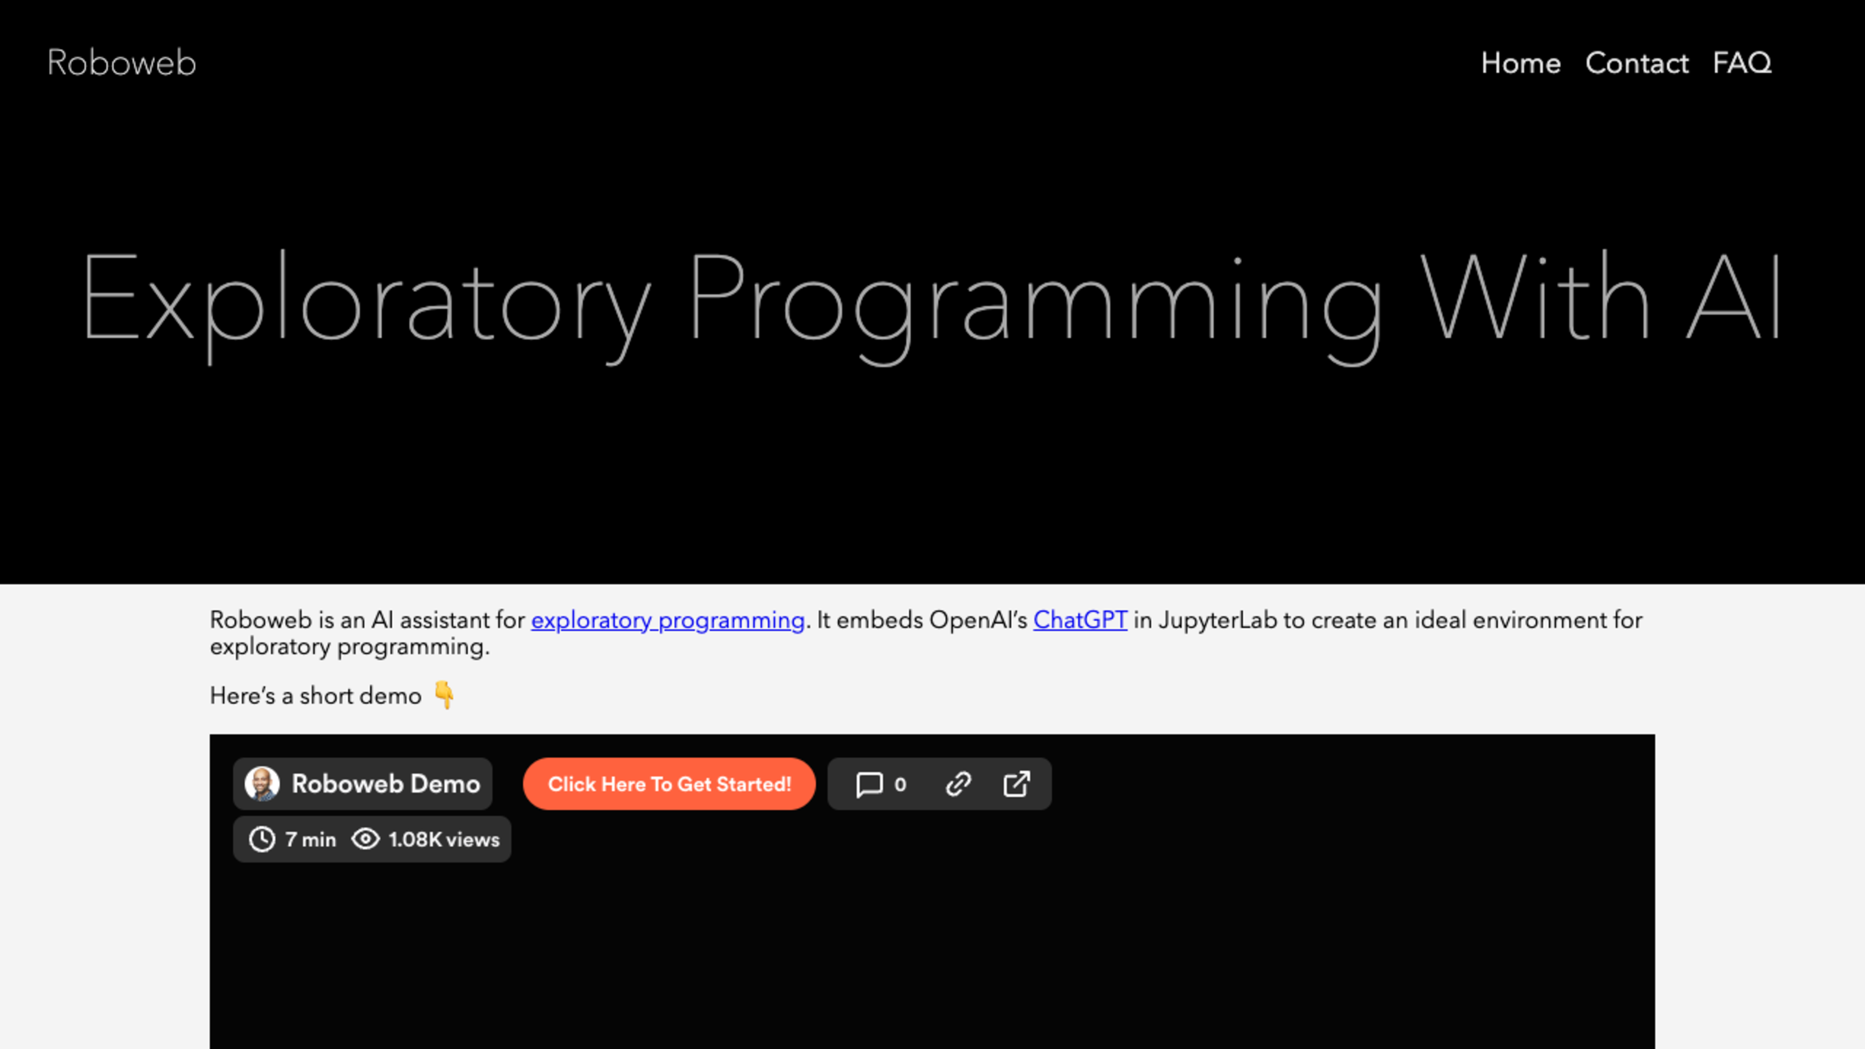Click inside the black video player area

(x=932, y=956)
